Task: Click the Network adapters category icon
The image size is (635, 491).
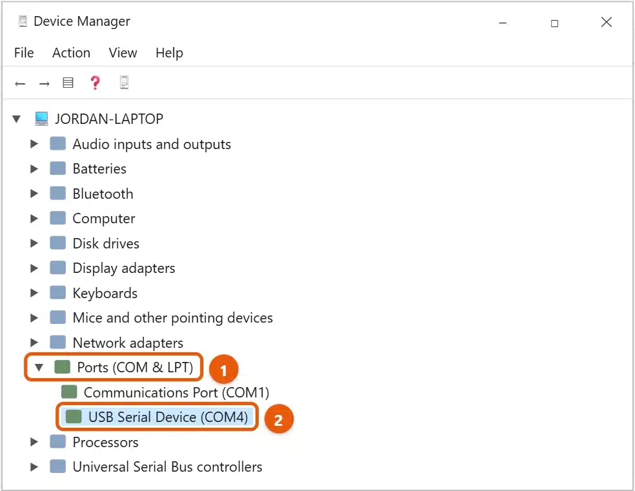Action: [x=58, y=343]
